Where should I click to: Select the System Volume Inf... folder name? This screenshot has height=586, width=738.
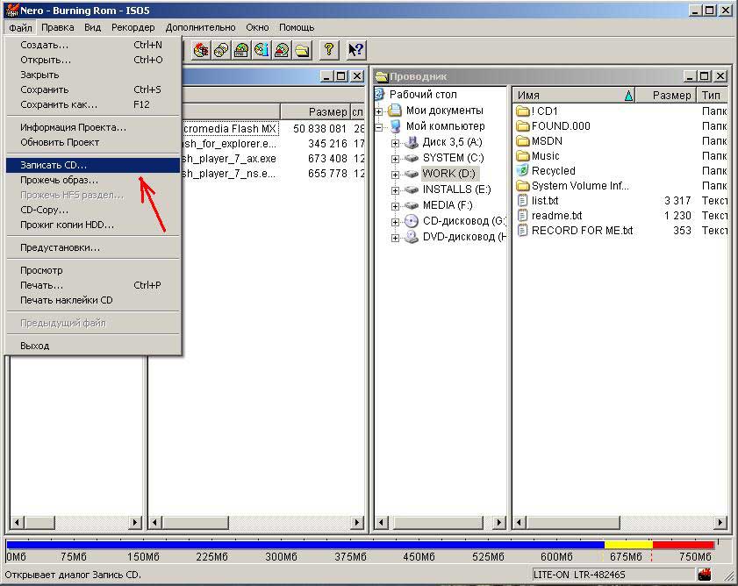click(580, 186)
